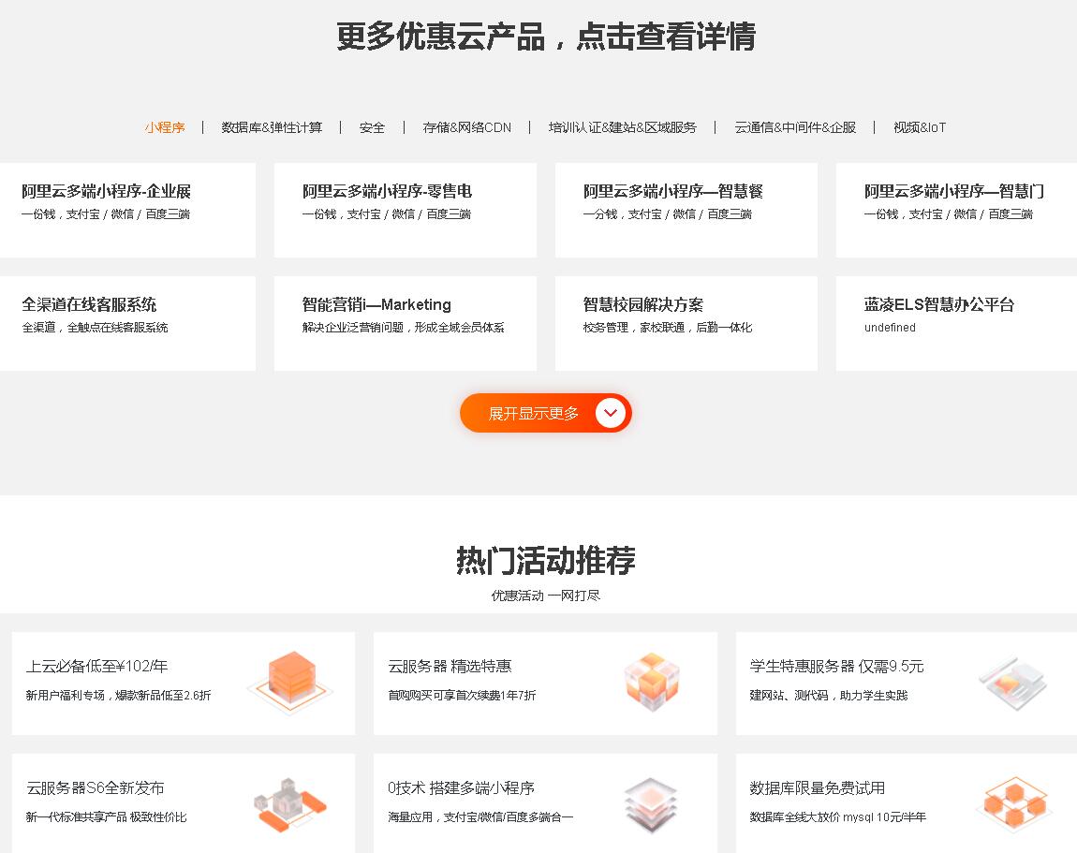Viewport: 1077px width, 853px height.
Task: Switch to 视频&IoT tab
Action: 920,127
